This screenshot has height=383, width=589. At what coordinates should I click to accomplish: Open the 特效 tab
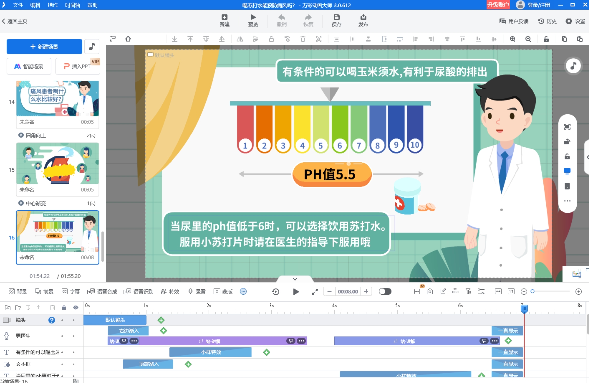click(x=170, y=291)
